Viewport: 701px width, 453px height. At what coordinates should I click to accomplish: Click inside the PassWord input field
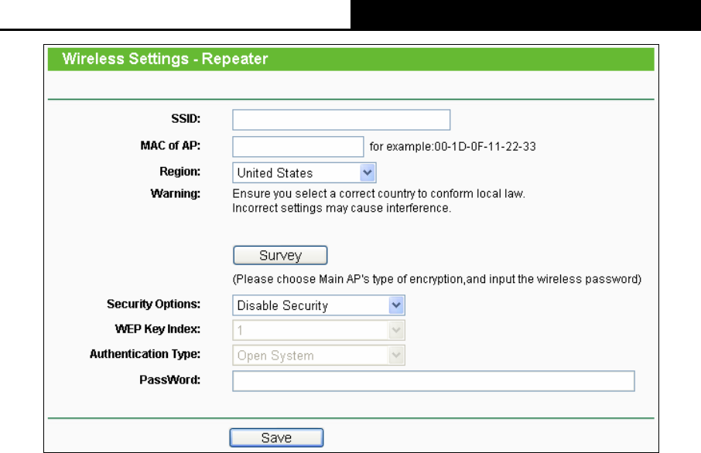[x=433, y=381]
